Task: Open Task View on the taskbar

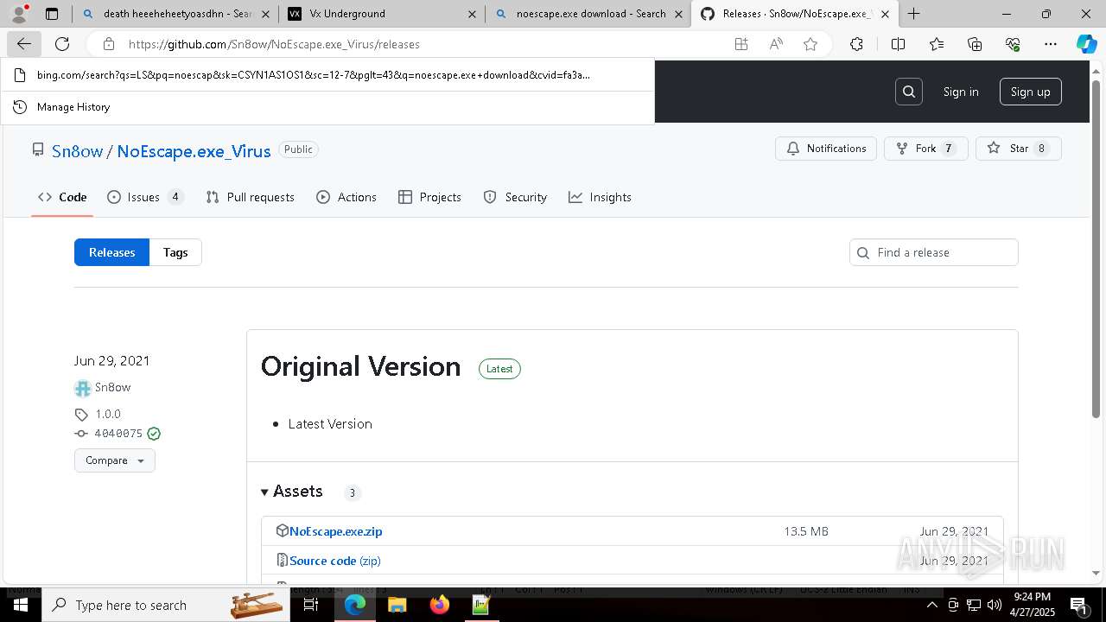Action: 311,605
